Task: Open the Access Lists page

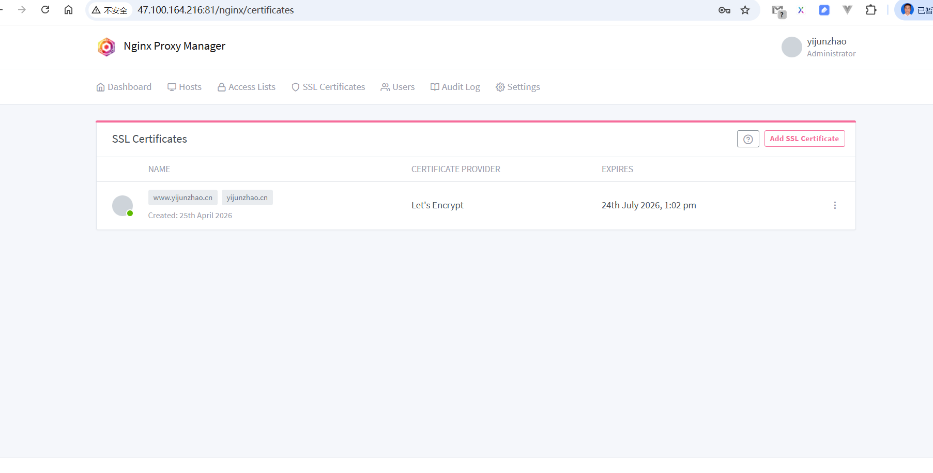Action: [x=247, y=87]
